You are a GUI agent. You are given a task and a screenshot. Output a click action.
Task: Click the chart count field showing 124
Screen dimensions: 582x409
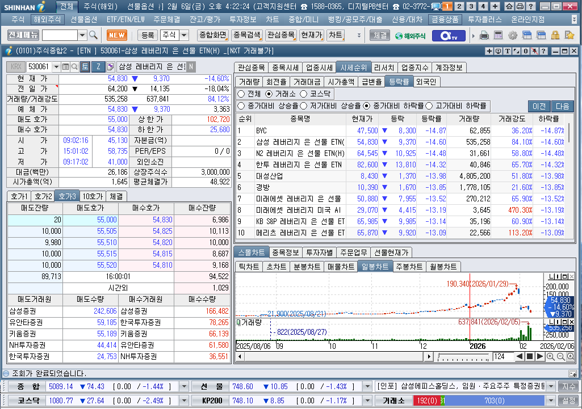coord(503,357)
